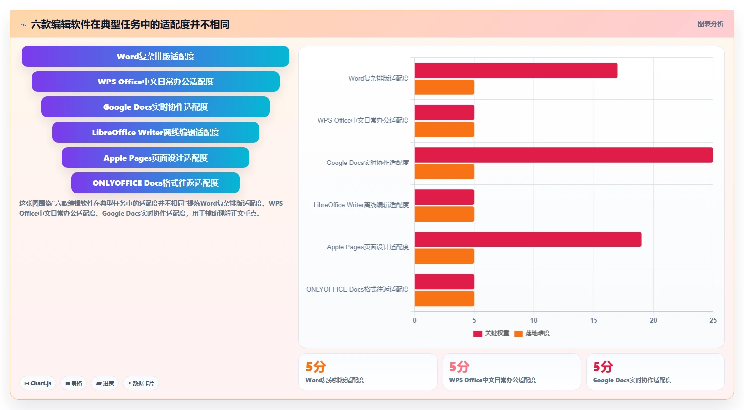Screen dimensions: 744x410
Task: Click the 进度 tag
Action: pos(105,383)
